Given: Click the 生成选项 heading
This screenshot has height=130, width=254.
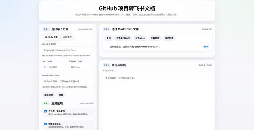Looking at the screenshot, I should tap(57, 103).
